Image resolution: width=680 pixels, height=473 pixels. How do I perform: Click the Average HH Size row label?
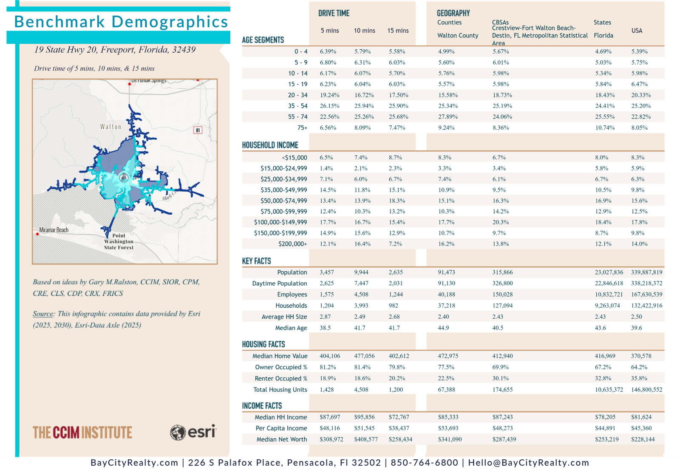(x=284, y=317)
